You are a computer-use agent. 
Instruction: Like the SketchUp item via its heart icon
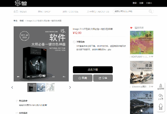point(152,87)
